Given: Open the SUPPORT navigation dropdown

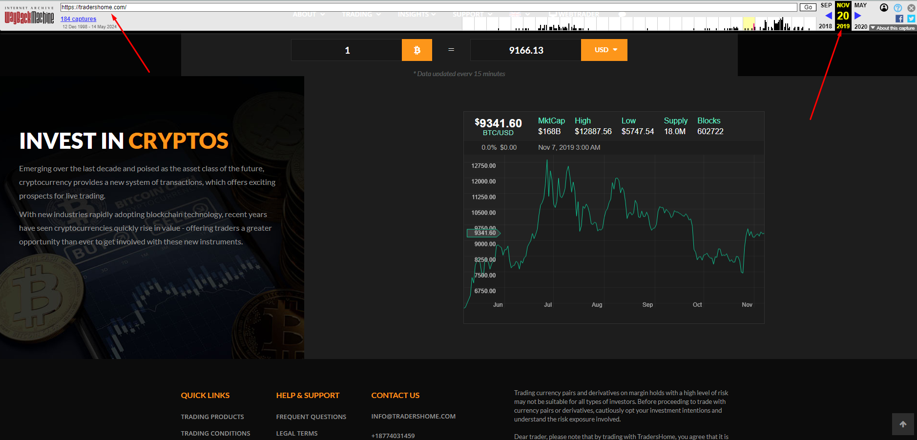Looking at the screenshot, I should pyautogui.click(x=473, y=15).
